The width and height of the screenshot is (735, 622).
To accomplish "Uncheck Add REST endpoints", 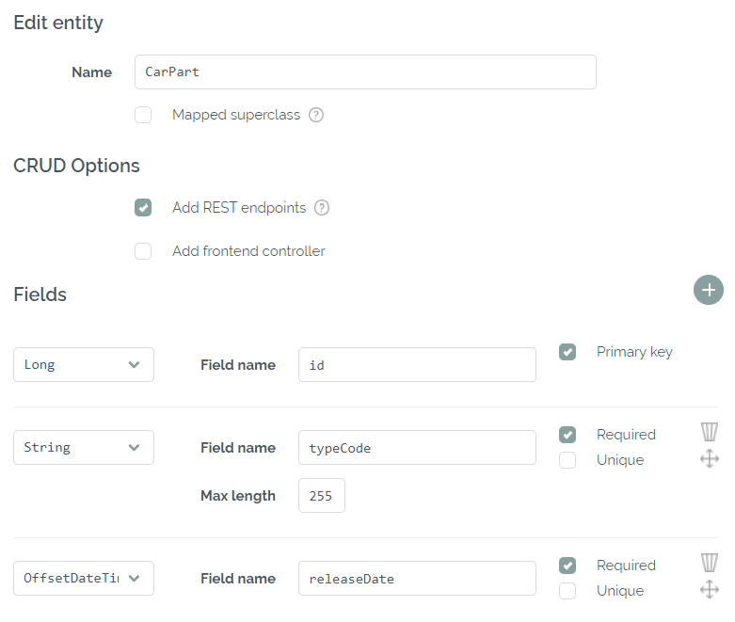I will click(143, 208).
